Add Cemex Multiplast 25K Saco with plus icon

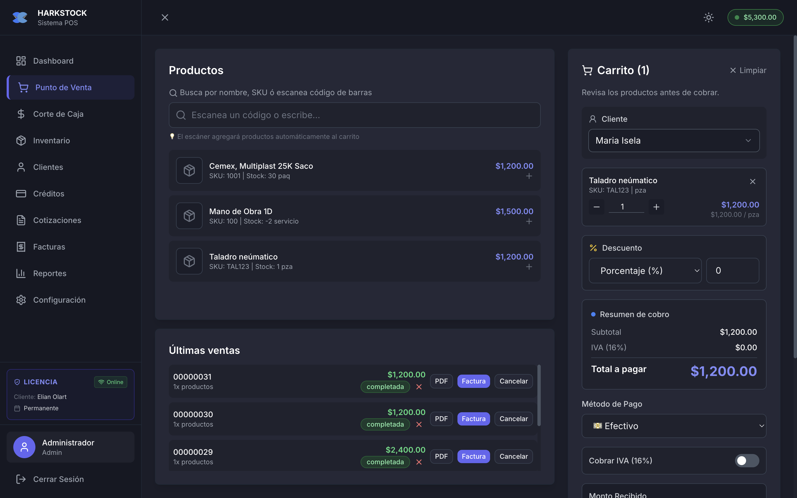pyautogui.click(x=529, y=176)
